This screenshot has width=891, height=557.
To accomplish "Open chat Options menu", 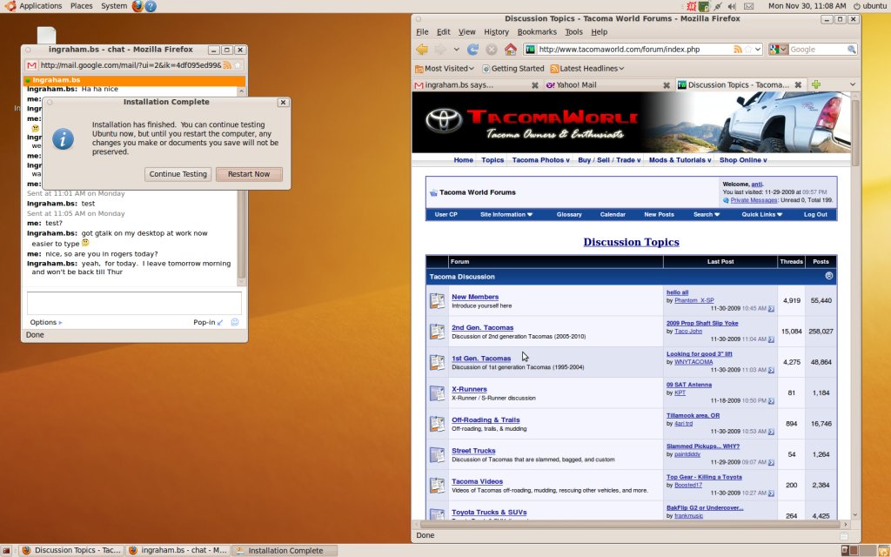I will 46,322.
